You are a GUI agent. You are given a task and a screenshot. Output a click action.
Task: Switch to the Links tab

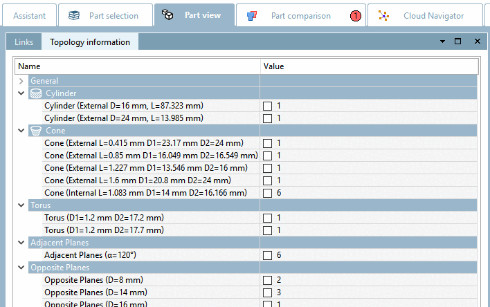[24, 42]
